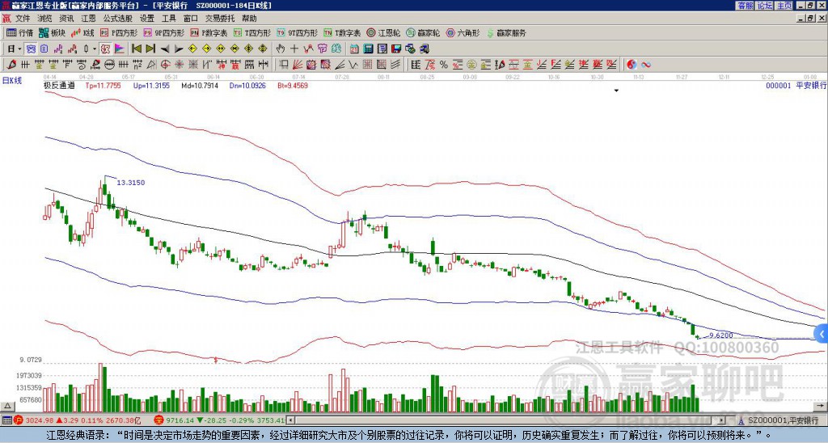Image resolution: width=828 pixels, height=443 pixels.
Task: Click the colorful flag icon
Action: click(x=120, y=49)
